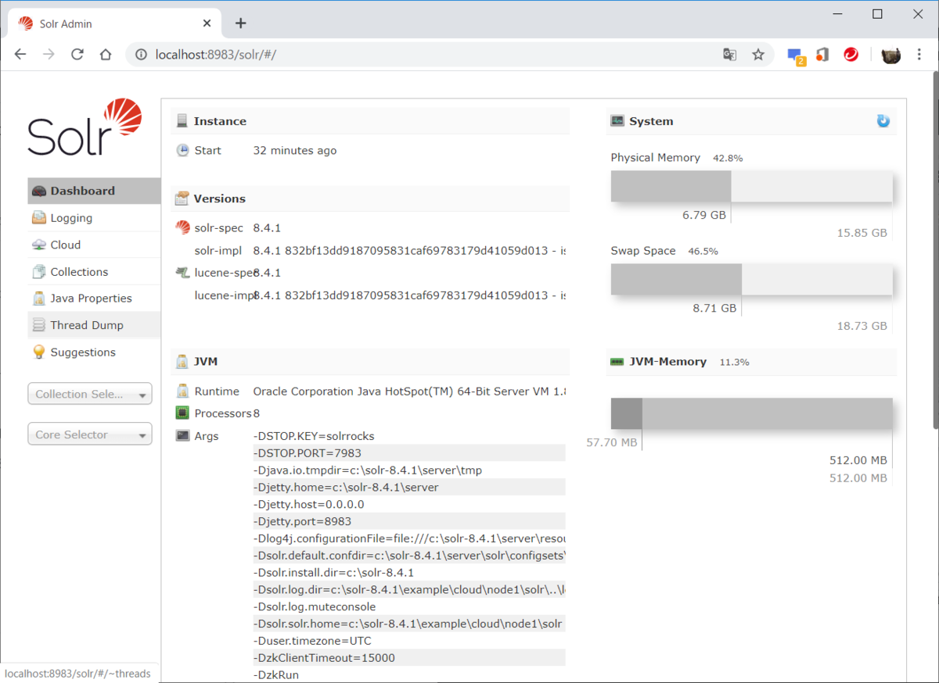
Task: Open Collections in the sidebar
Action: click(94, 272)
